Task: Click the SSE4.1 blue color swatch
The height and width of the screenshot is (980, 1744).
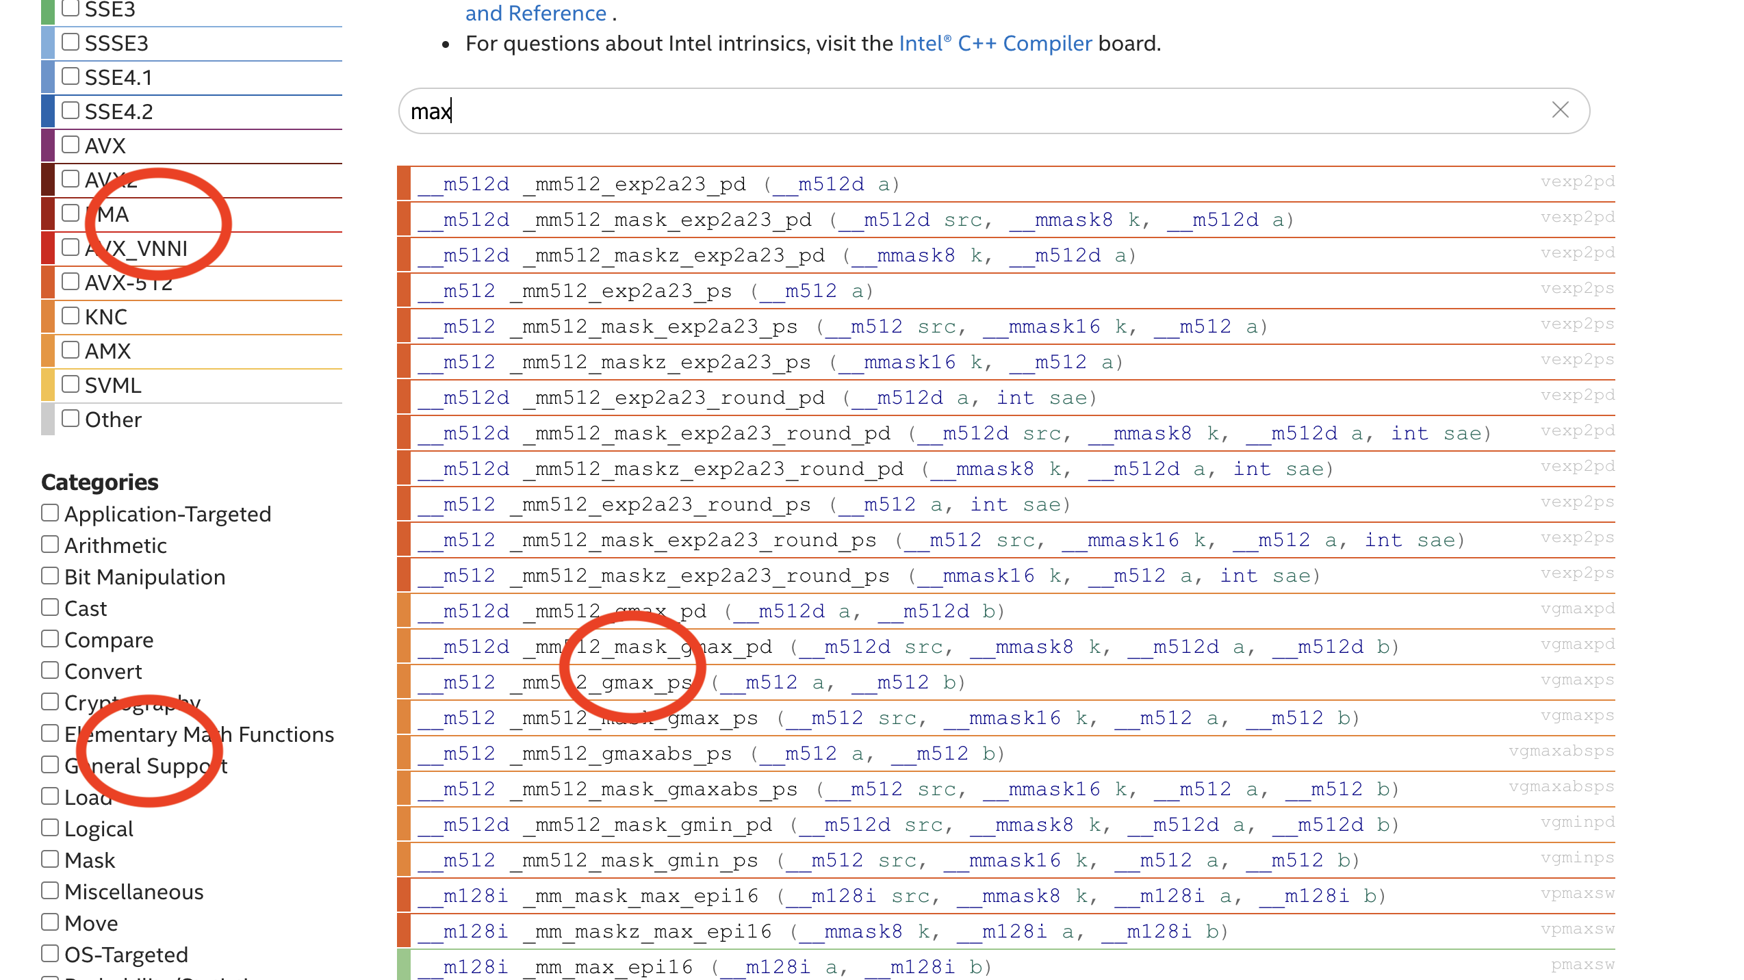Action: click(48, 77)
